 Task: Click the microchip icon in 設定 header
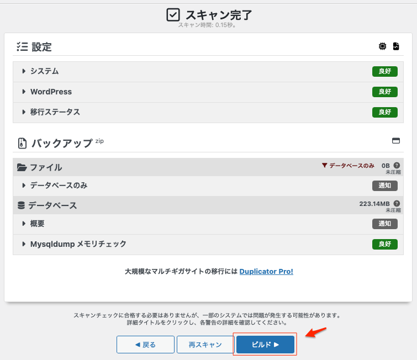(x=383, y=47)
